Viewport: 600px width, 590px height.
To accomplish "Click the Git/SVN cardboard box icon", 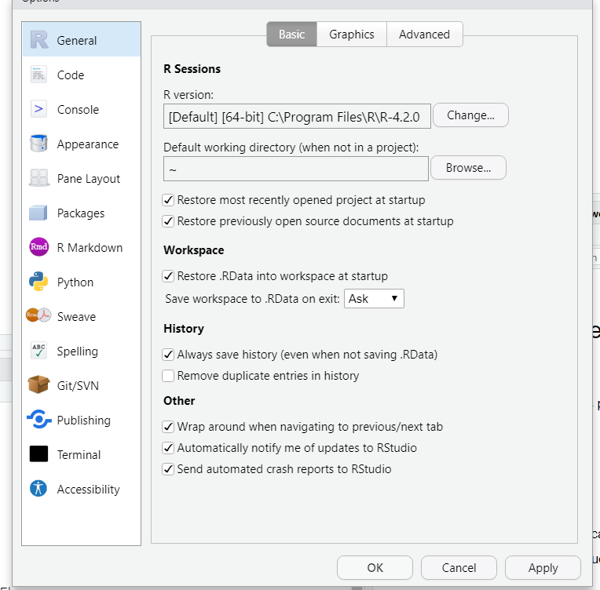I will click(38, 384).
